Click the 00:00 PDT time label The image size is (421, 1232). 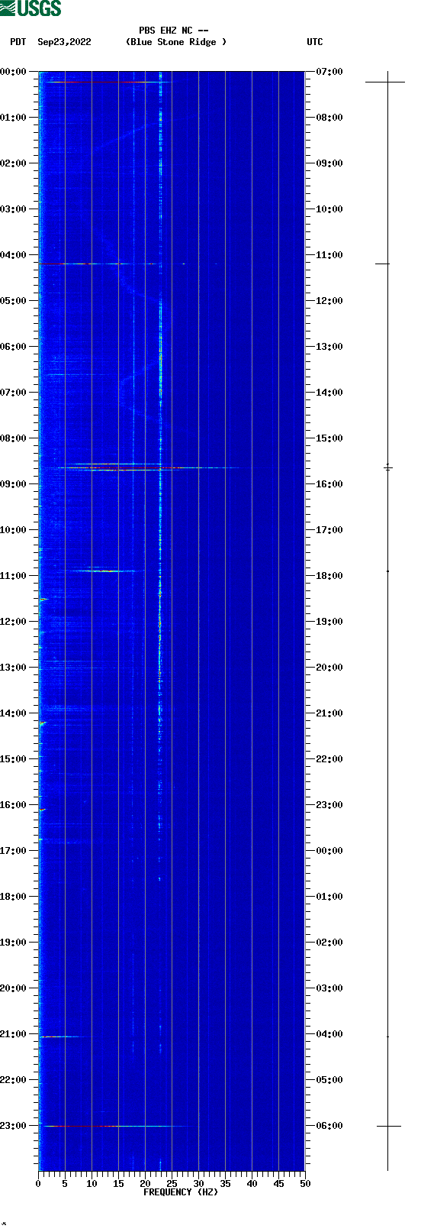pos(14,72)
